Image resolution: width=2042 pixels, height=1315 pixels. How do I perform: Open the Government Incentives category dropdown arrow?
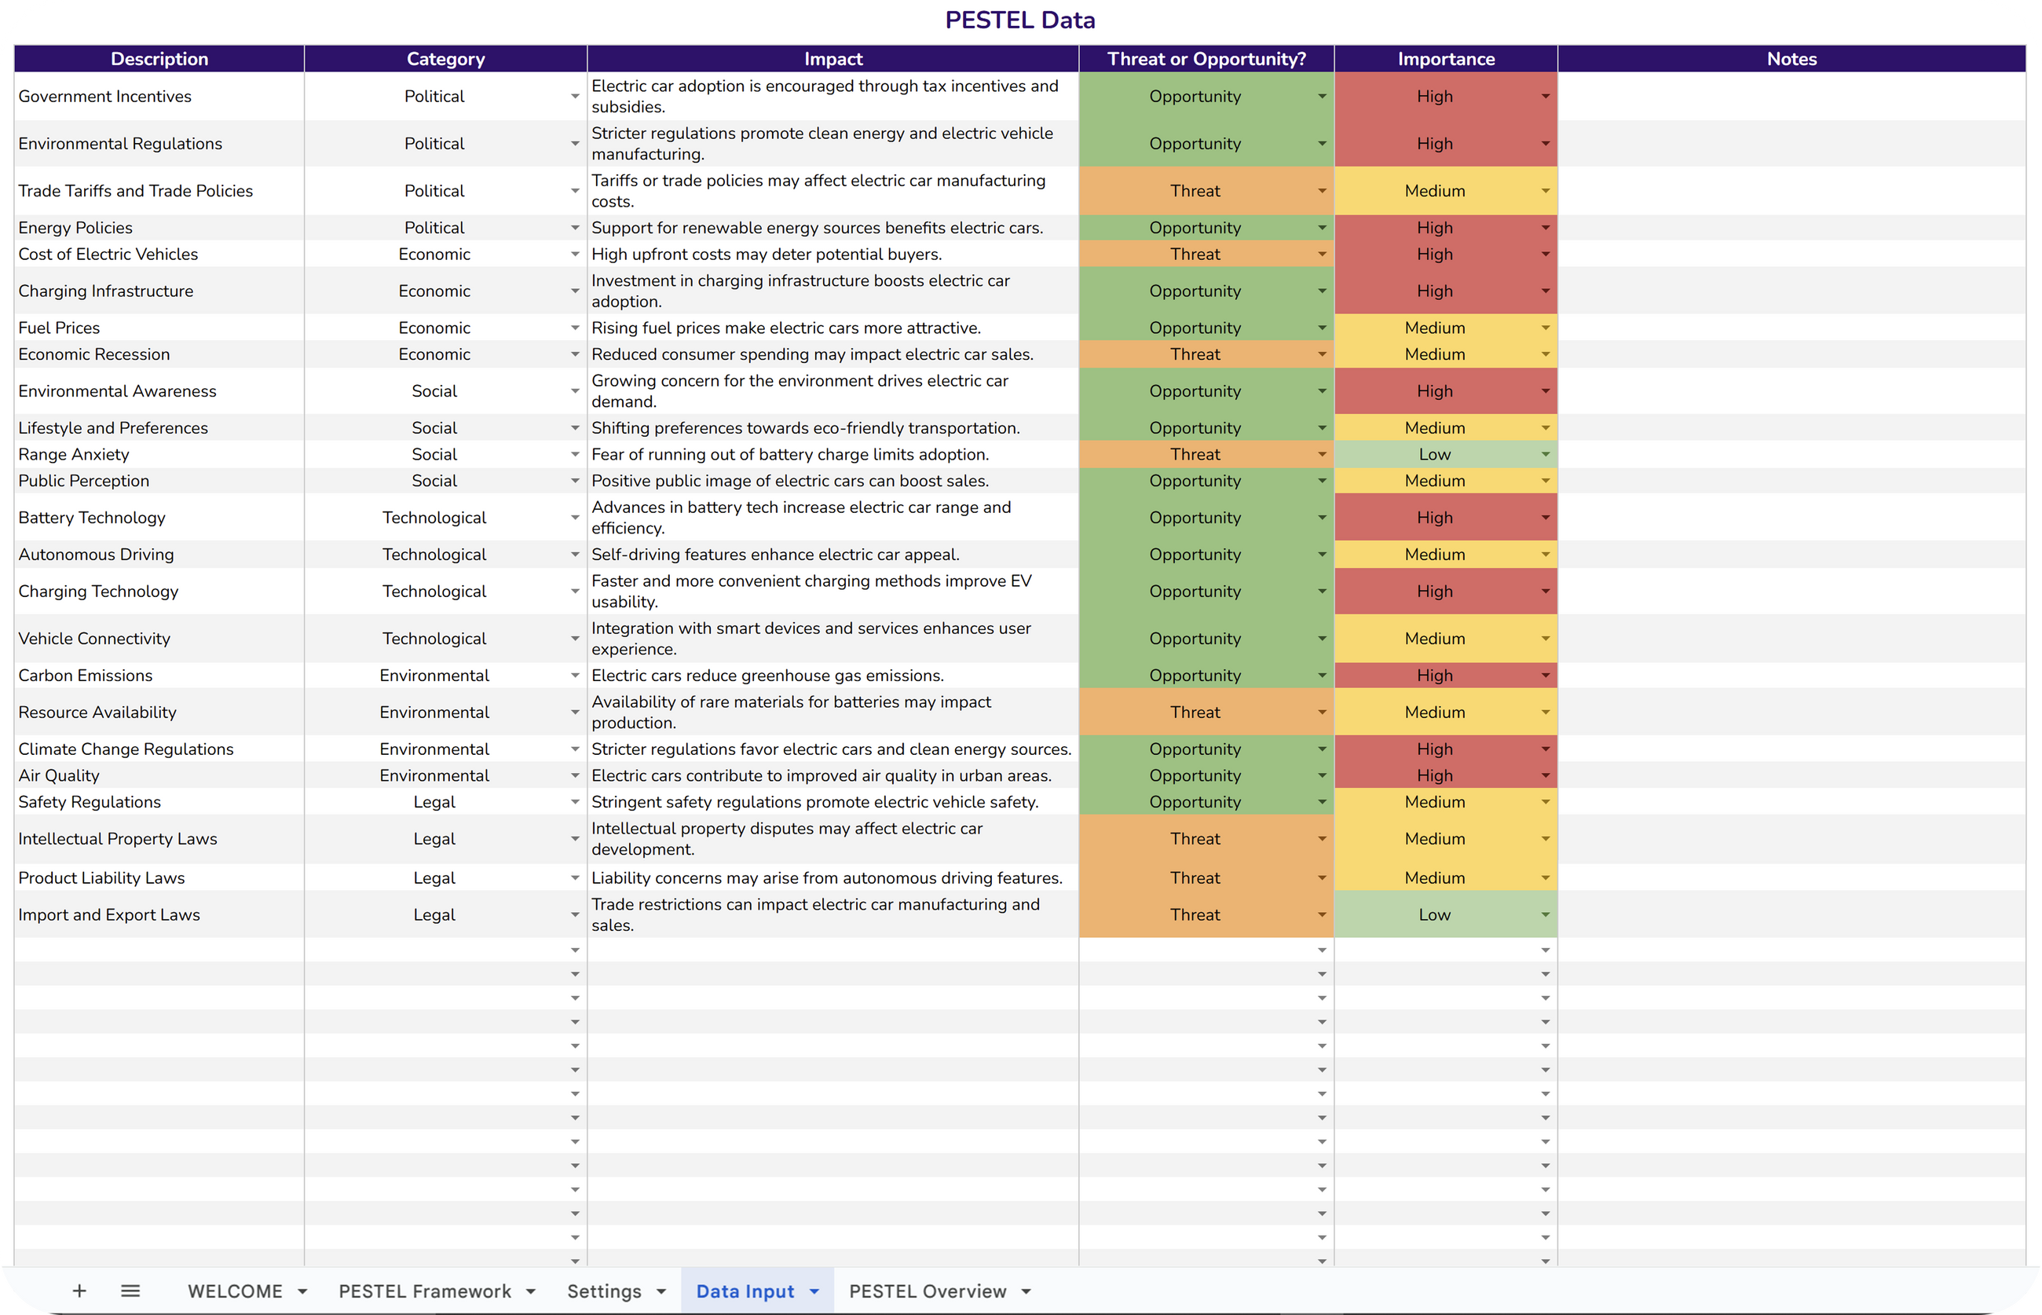(575, 97)
